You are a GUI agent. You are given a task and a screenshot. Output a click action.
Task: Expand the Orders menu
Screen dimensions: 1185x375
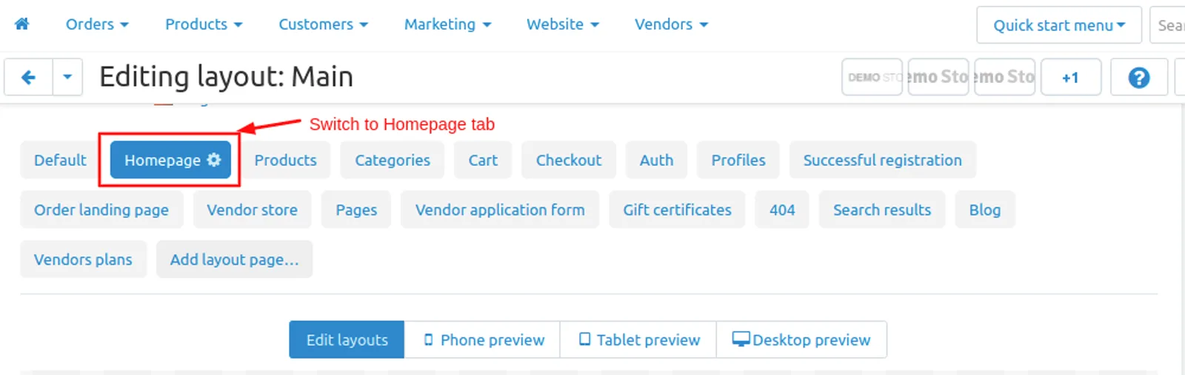[x=97, y=24]
